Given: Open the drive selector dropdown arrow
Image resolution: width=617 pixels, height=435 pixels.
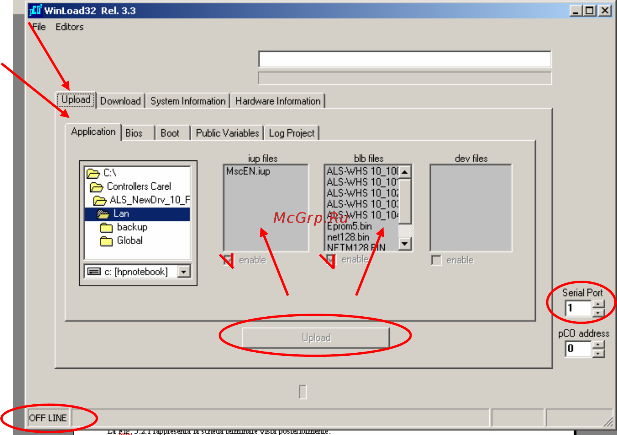Looking at the screenshot, I should click(x=184, y=272).
